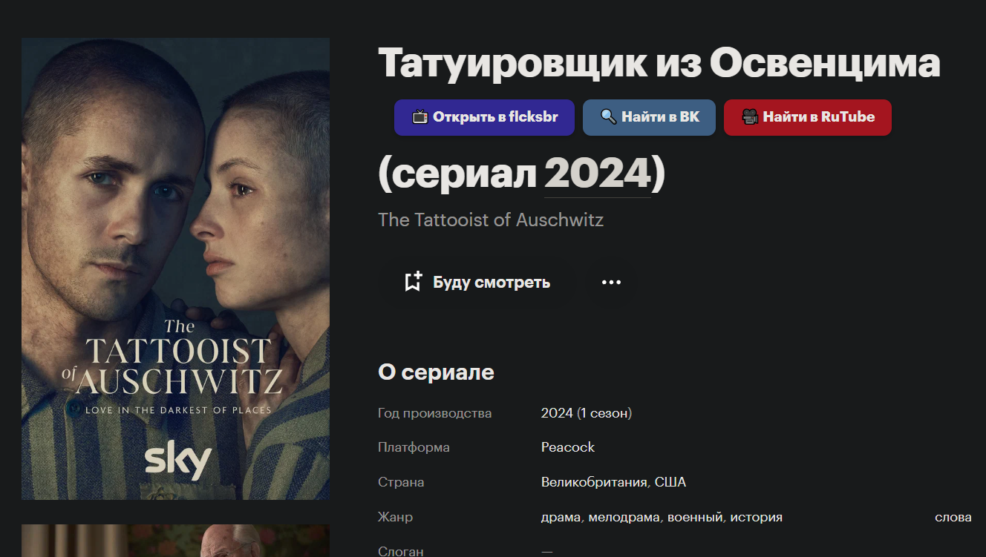Open the Великобритания country link
The width and height of the screenshot is (986, 557).
(x=594, y=482)
